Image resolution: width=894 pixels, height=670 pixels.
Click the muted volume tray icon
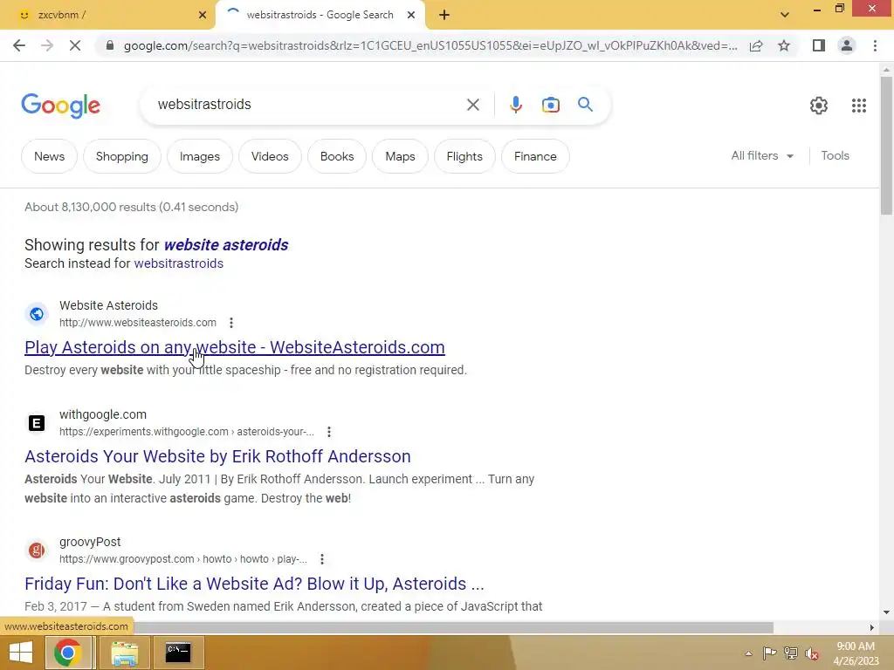[812, 653]
